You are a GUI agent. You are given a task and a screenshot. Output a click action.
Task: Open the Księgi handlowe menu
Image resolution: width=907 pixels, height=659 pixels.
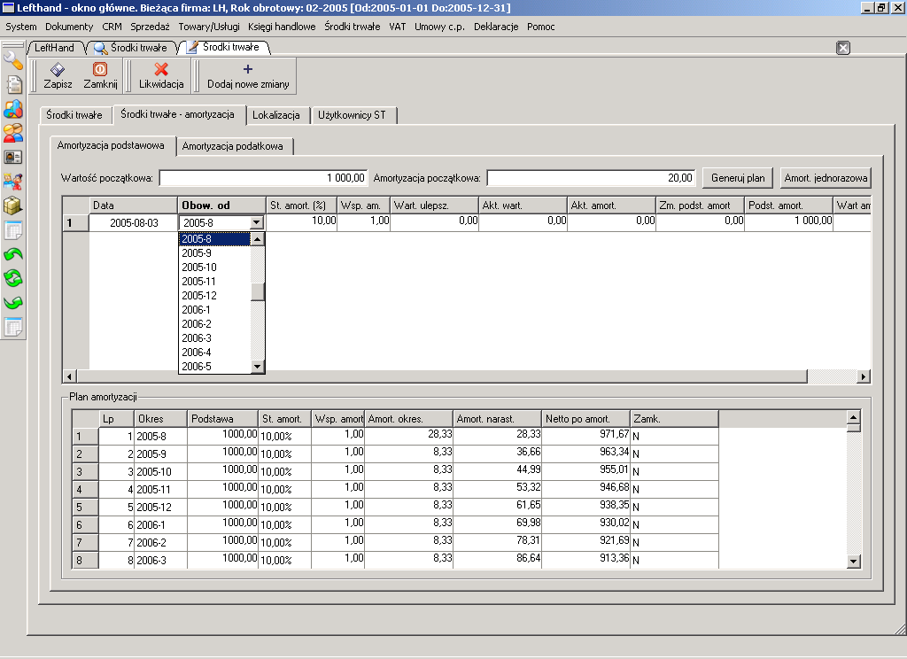[282, 27]
